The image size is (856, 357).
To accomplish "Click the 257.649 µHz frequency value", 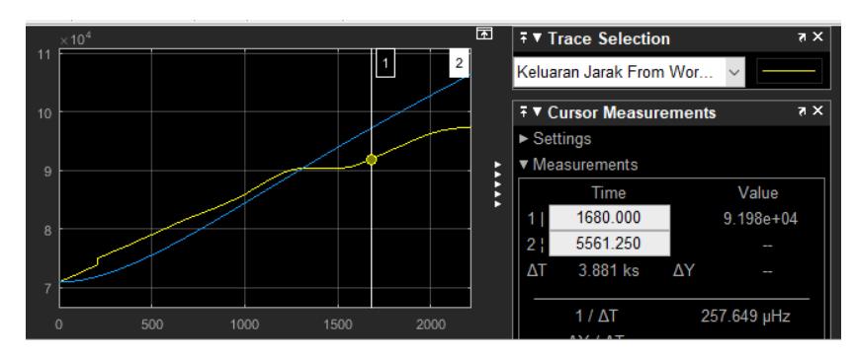I will pos(745,317).
